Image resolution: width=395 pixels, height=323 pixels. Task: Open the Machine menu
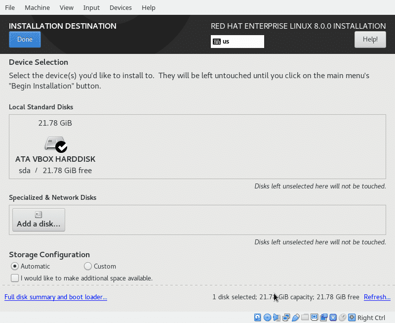click(x=38, y=7)
